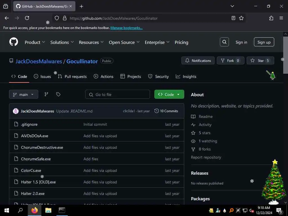The height and width of the screenshot is (216, 288).
Task: Open the 10 Commits history link
Action: tap(166, 111)
